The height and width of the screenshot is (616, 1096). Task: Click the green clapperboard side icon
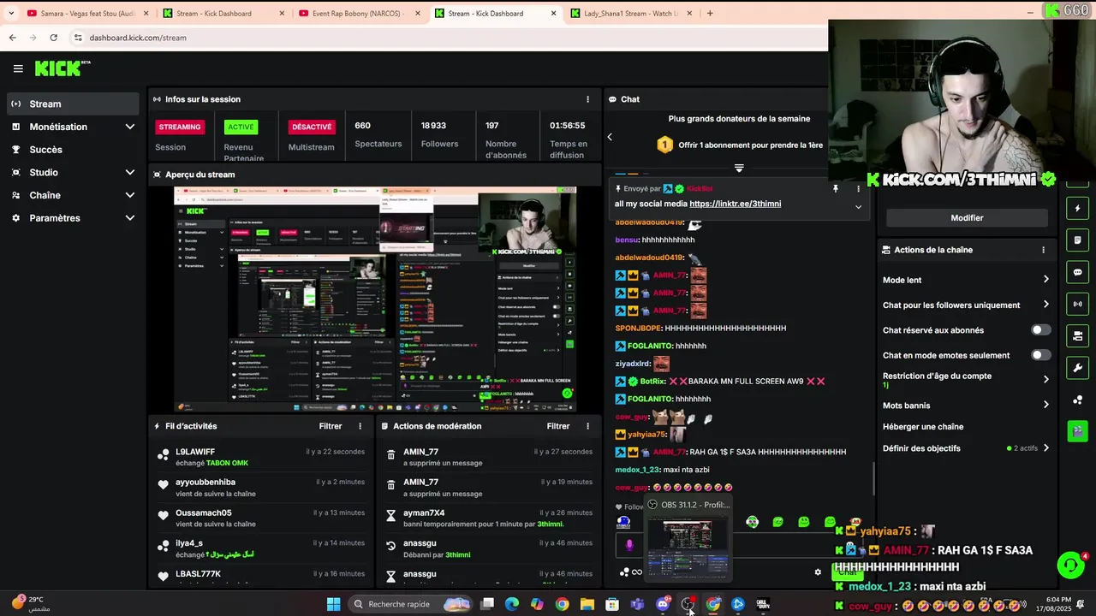[1077, 431]
